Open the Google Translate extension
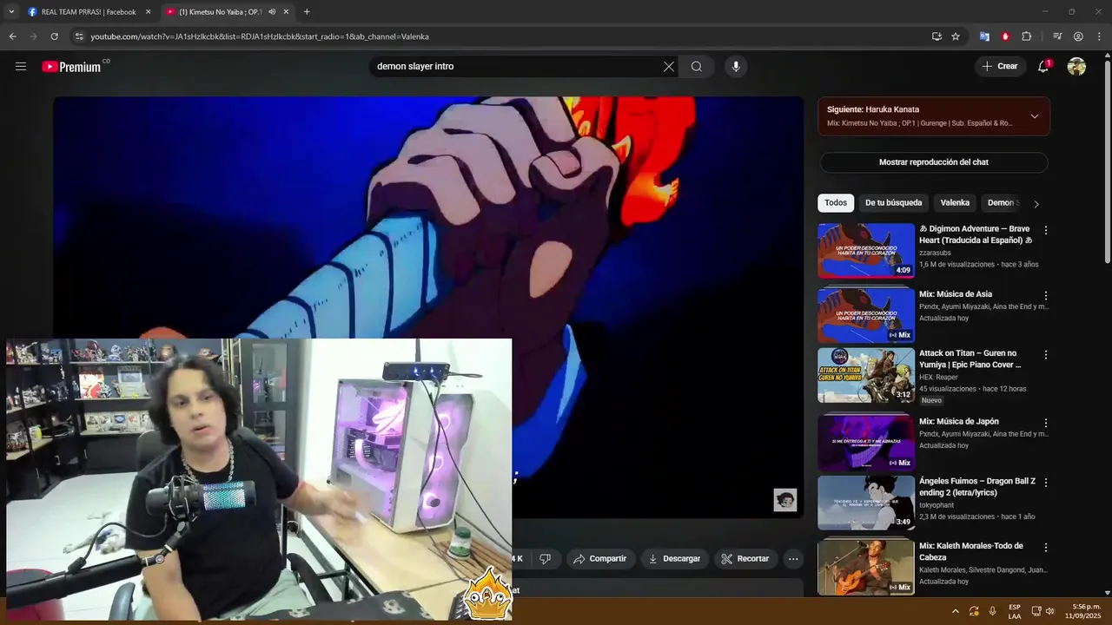Screen dimensions: 1112x625 click(984, 36)
